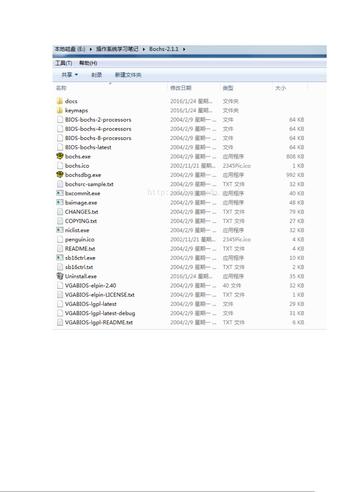Go to 本地磁盘 (E:) in address bar
The width and height of the screenshot is (348, 492).
pos(70,49)
